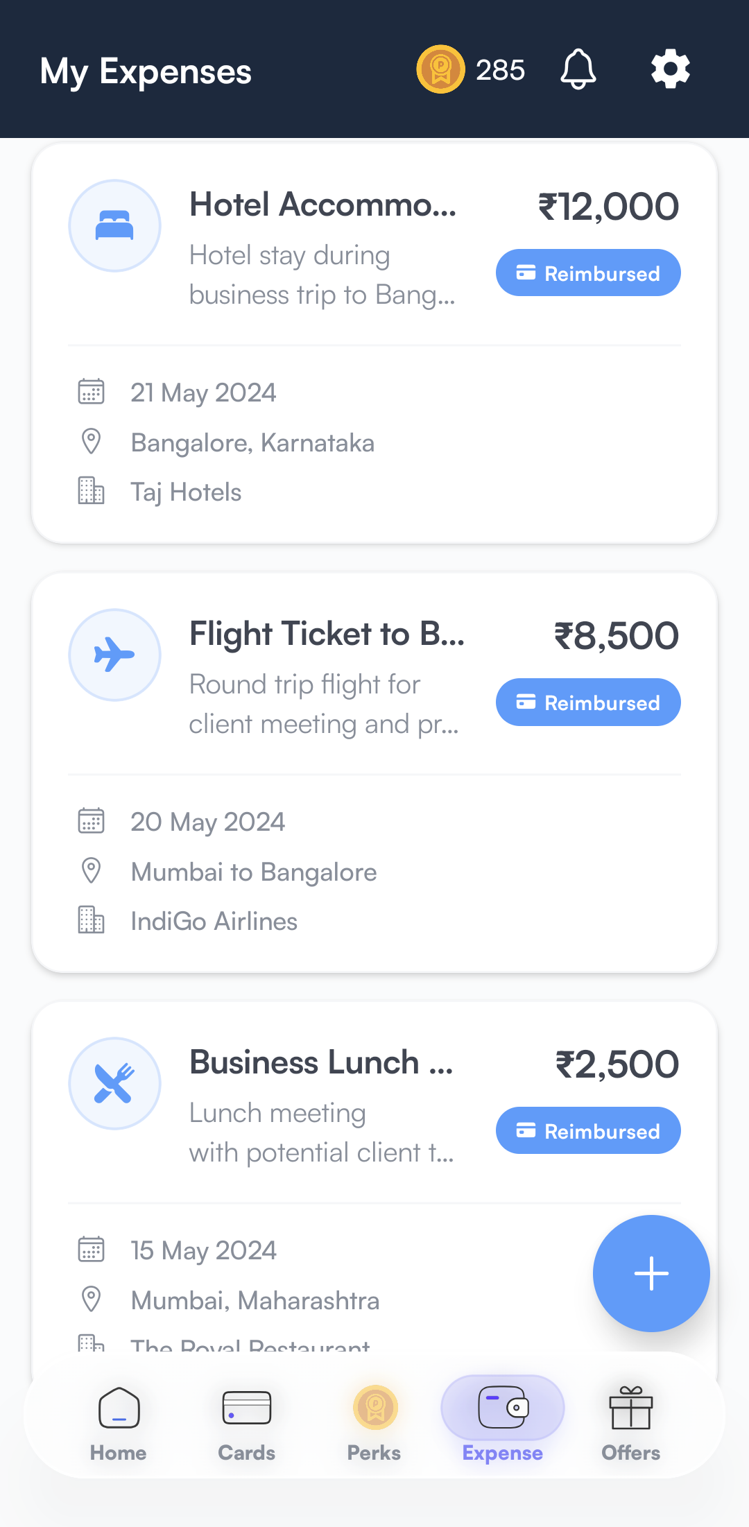Viewport: 749px width, 1527px height.
Task: Add a new expense with plus button
Action: 651,1273
